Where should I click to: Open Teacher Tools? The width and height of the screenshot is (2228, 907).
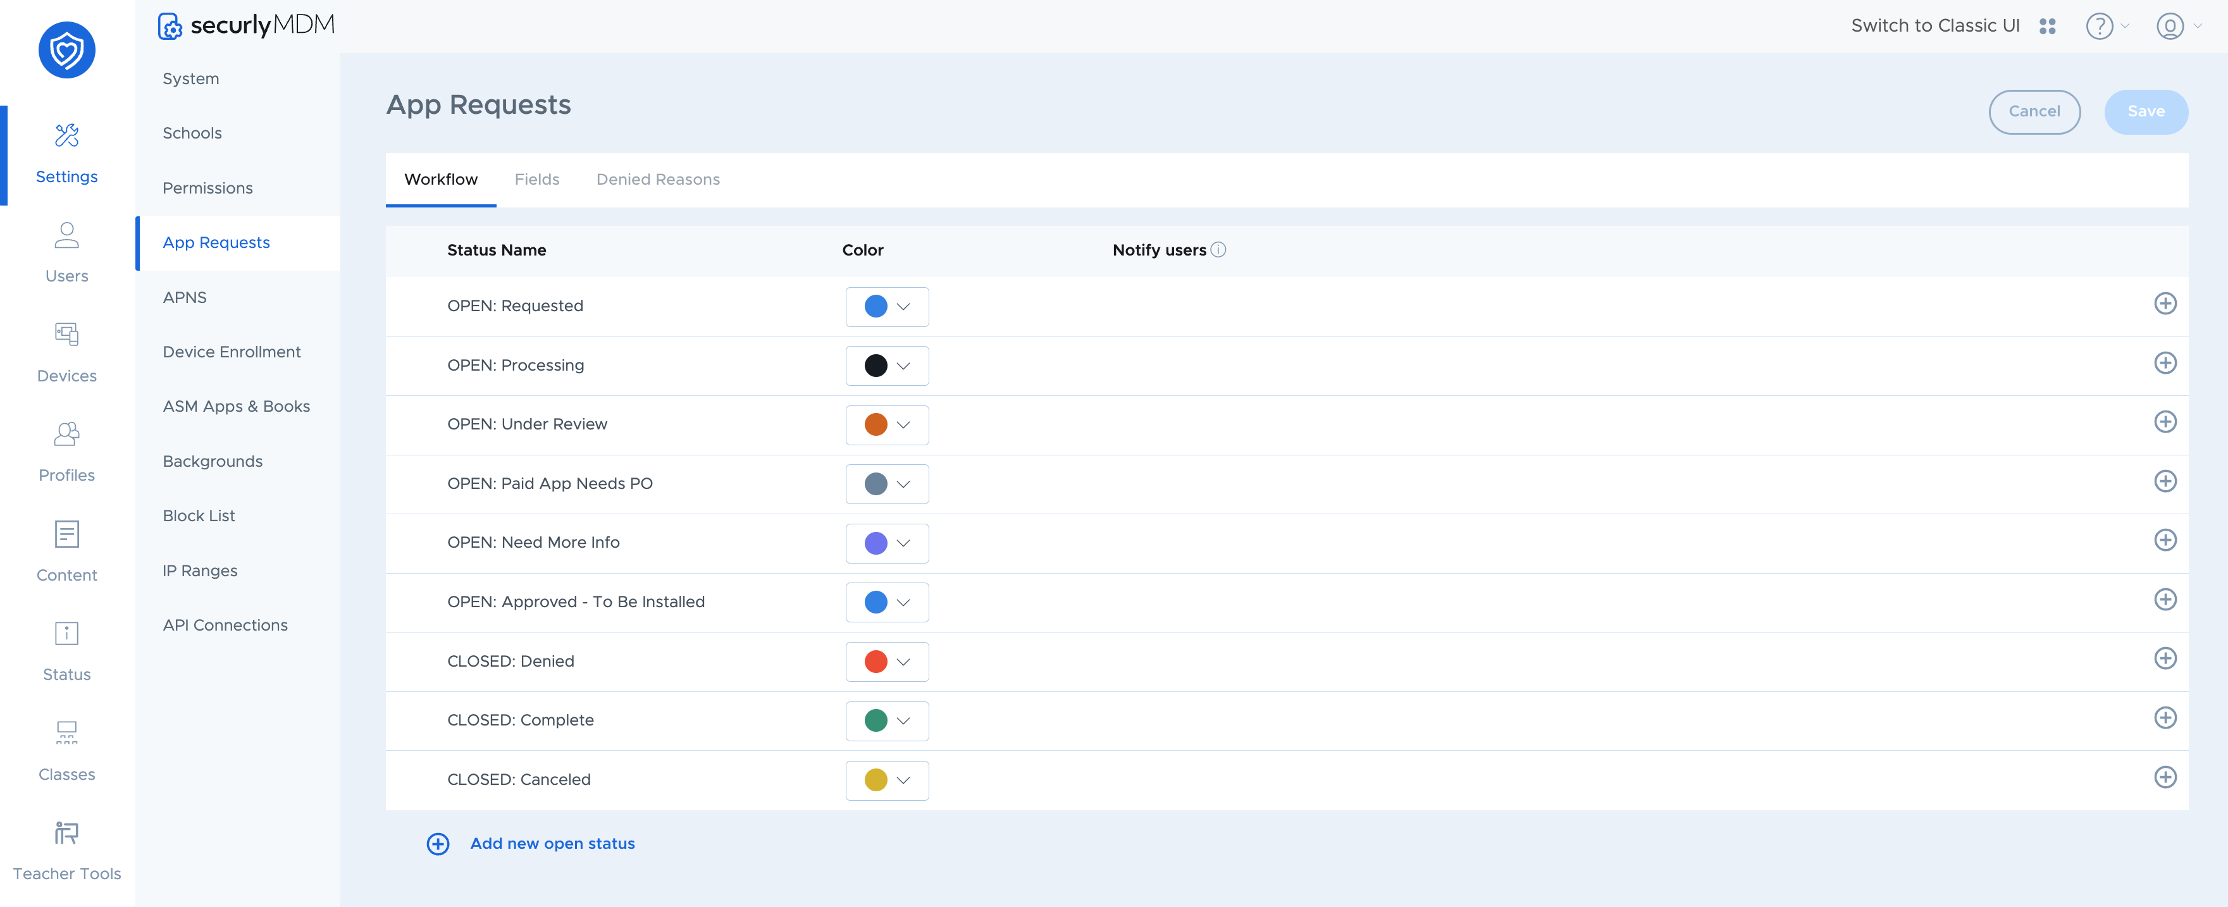pos(66,848)
